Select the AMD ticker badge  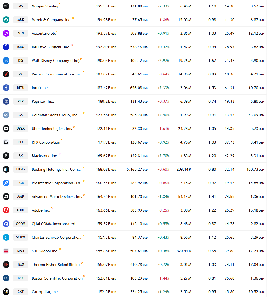pos(21,197)
